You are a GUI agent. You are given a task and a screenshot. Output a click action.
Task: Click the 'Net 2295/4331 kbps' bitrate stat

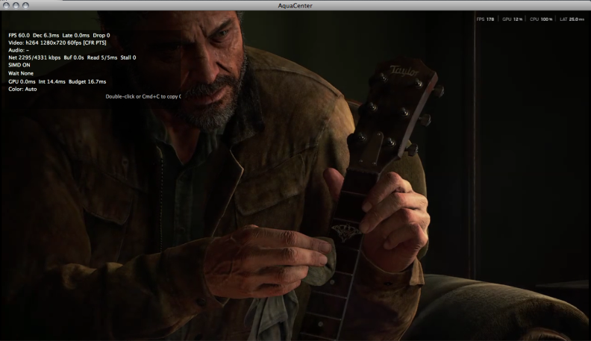[x=34, y=57]
